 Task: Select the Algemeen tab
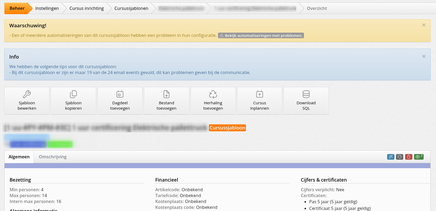pos(19,157)
